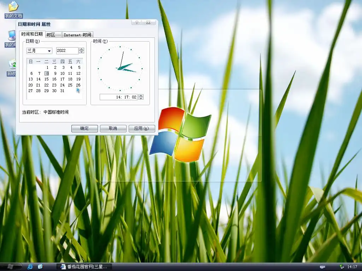Viewport: 362px width, 271px height.
Task: Open the 回收站 recycle bin icon
Action: point(11,68)
